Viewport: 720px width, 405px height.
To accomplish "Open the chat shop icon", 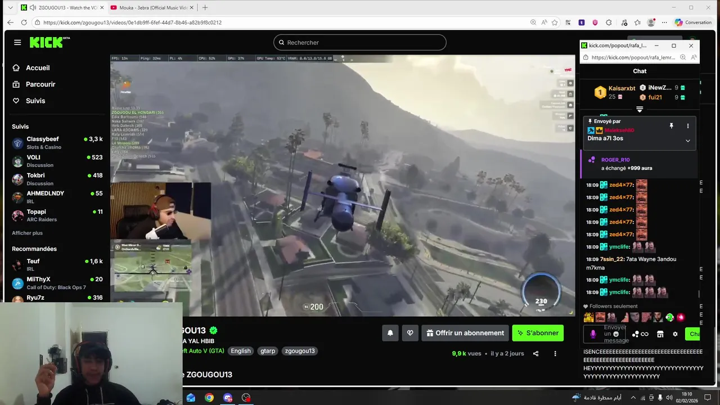I will [x=660, y=334].
